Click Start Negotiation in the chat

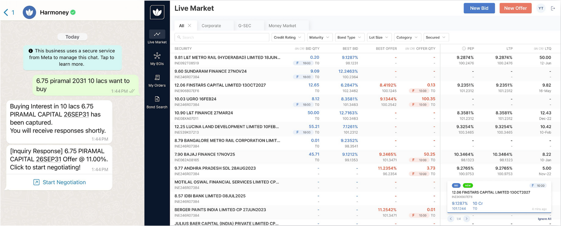59,182
